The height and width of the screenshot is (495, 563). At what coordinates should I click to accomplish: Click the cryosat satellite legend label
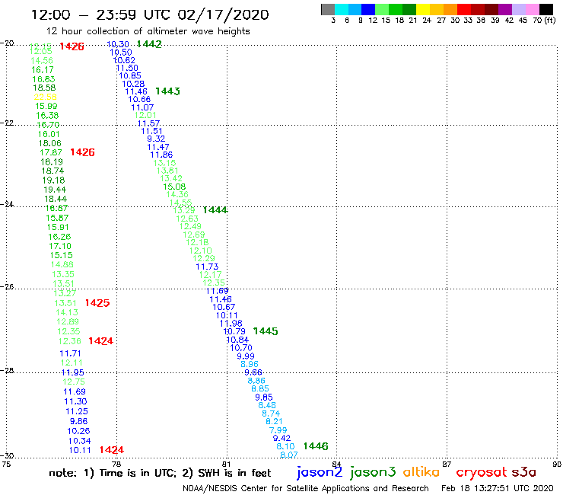click(481, 472)
